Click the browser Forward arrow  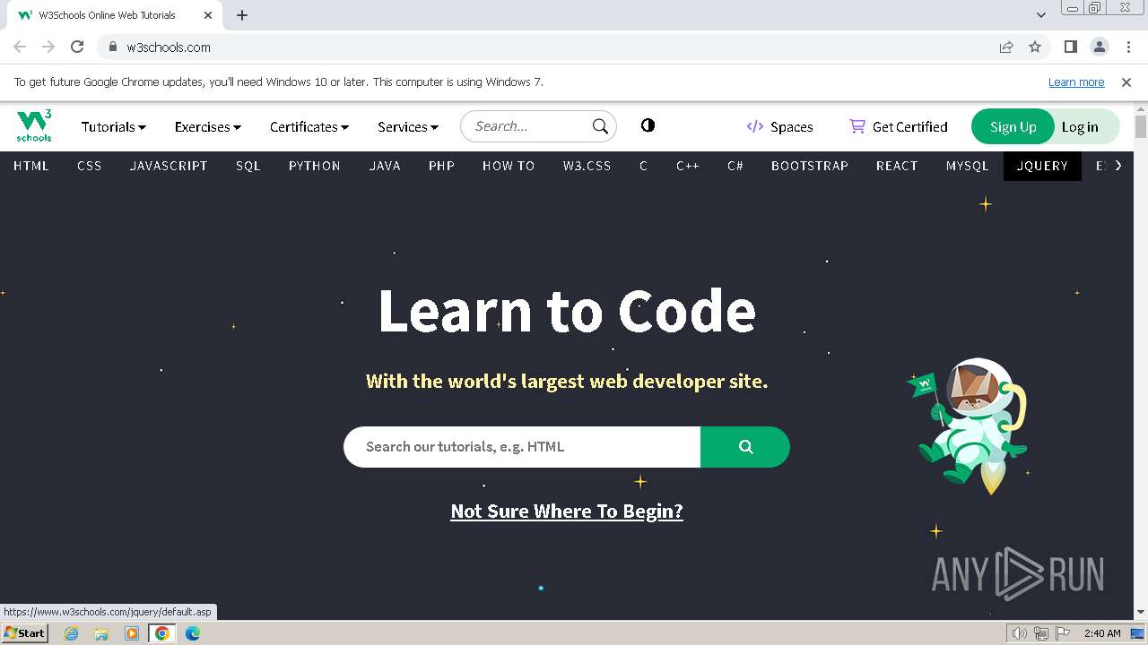pyautogui.click(x=48, y=47)
